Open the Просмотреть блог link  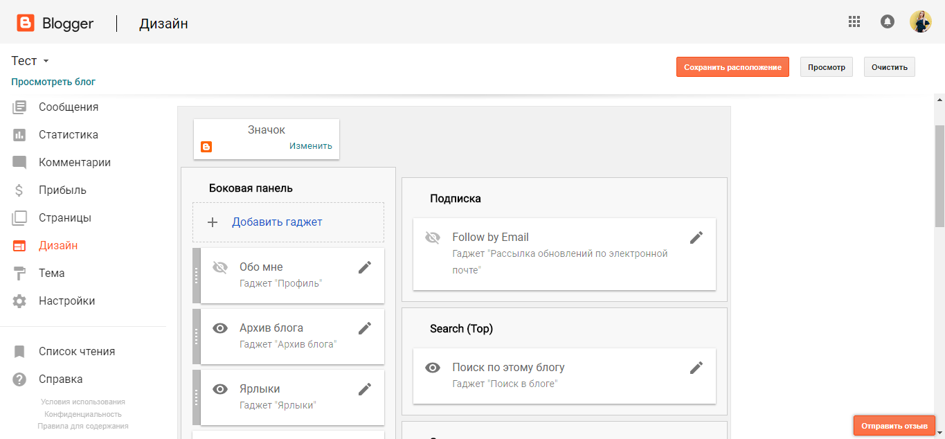click(53, 82)
